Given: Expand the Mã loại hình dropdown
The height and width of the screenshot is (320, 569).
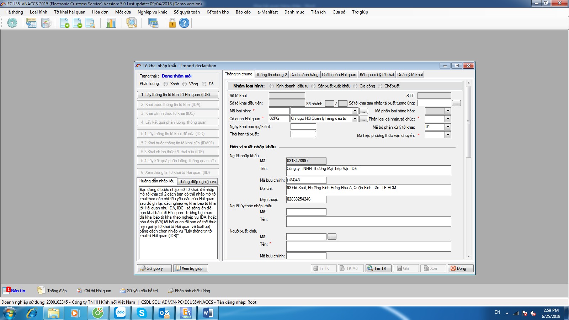Looking at the screenshot, I should [x=355, y=111].
